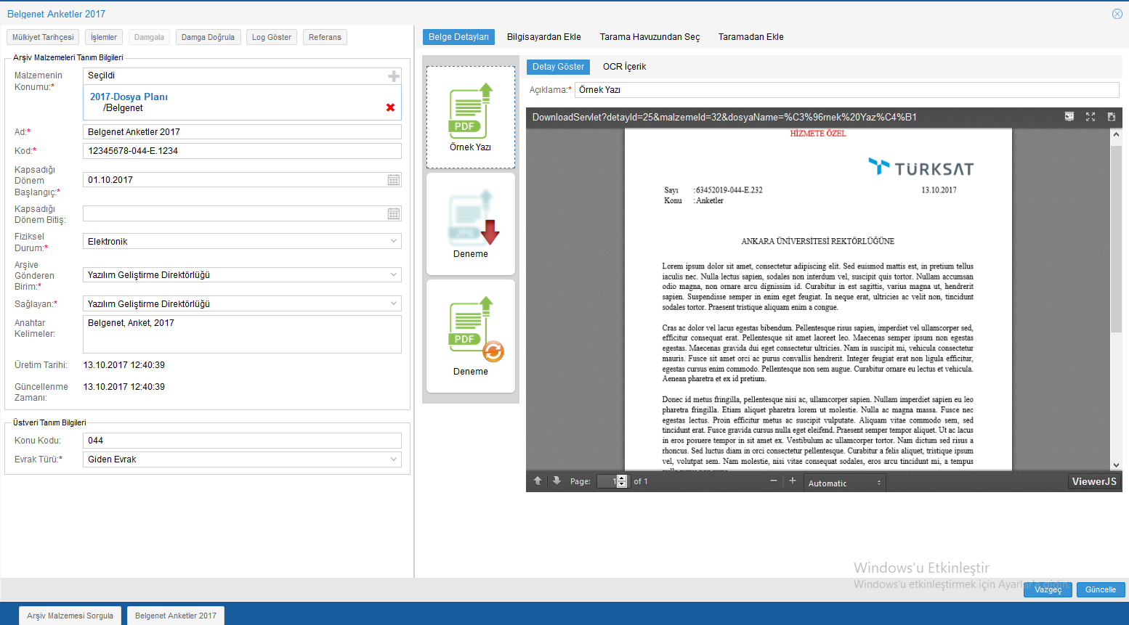Remove the 2017-Dosya Planı location with red X
Viewport: 1129px width, 625px height.
point(390,107)
